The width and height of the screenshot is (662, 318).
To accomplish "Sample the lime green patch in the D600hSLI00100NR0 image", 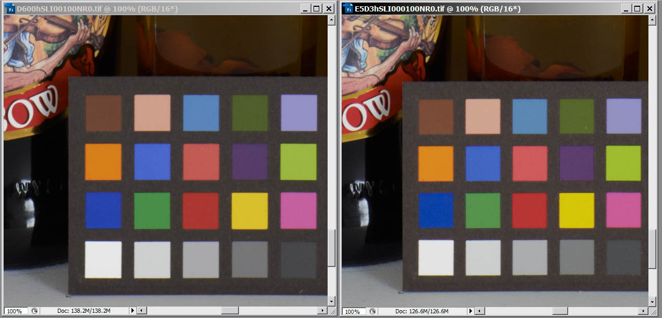I will [298, 162].
